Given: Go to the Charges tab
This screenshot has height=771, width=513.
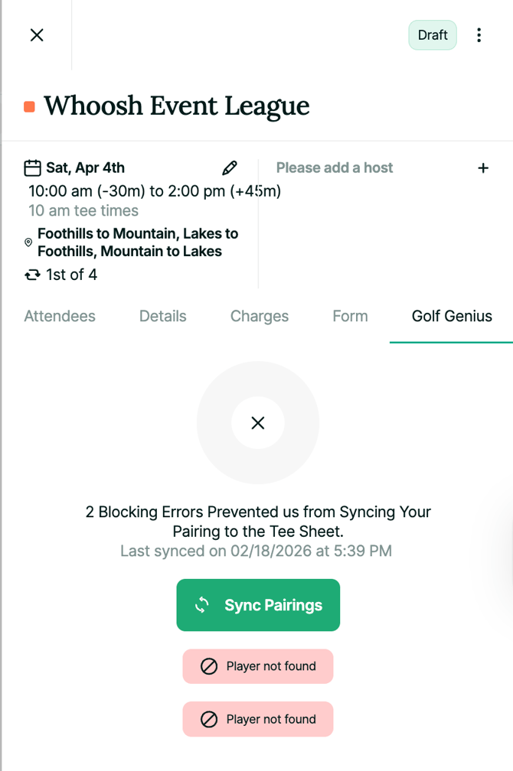Looking at the screenshot, I should [x=260, y=316].
